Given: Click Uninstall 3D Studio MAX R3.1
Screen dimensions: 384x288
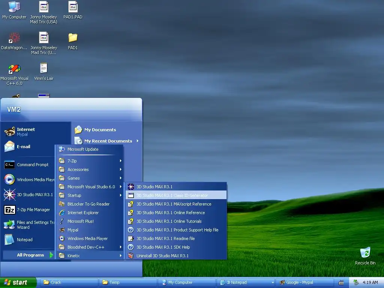Looking at the screenshot, I should pyautogui.click(x=176, y=256).
